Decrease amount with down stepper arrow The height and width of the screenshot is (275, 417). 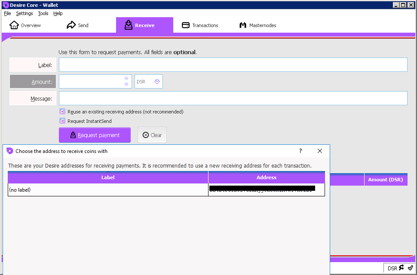coord(126,84)
